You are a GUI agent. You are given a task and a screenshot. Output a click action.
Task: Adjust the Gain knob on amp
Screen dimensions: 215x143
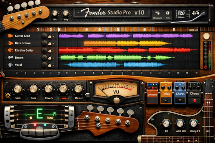click(18, 89)
